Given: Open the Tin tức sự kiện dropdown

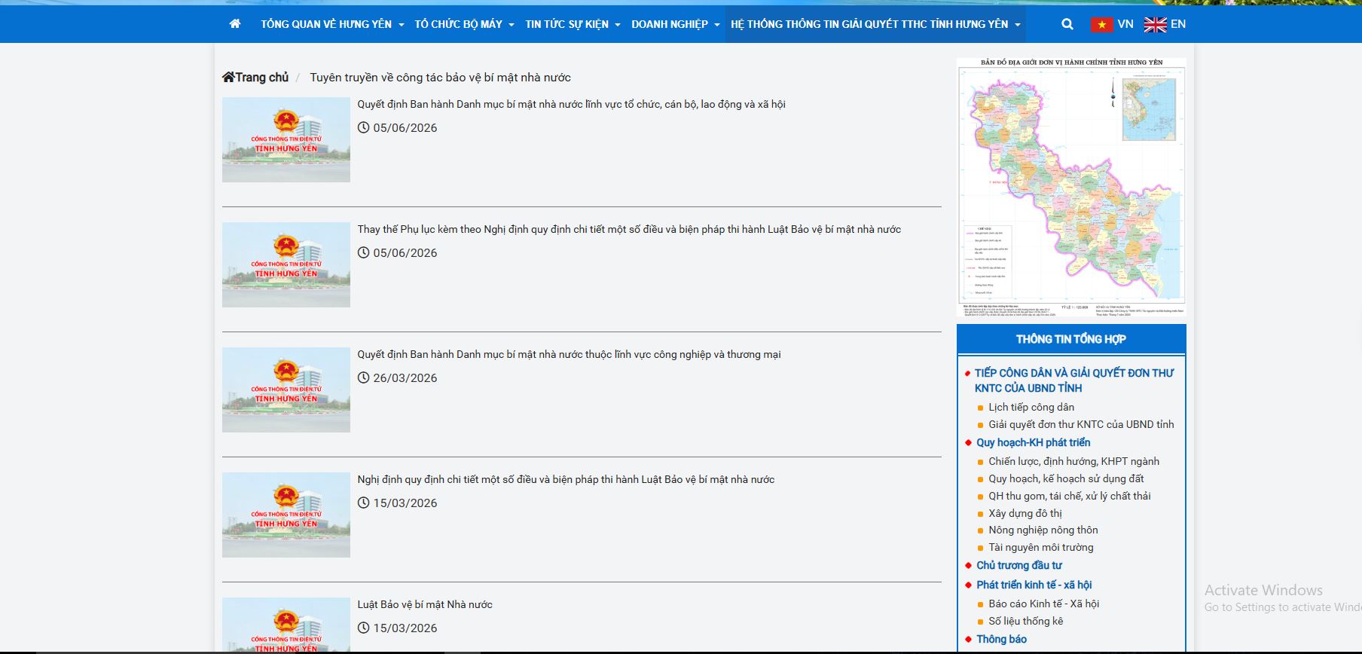Looking at the screenshot, I should coord(573,24).
